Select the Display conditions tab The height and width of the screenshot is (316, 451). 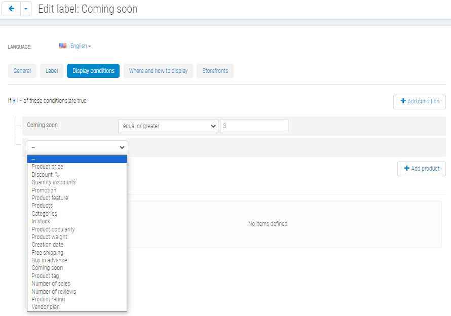pos(93,71)
